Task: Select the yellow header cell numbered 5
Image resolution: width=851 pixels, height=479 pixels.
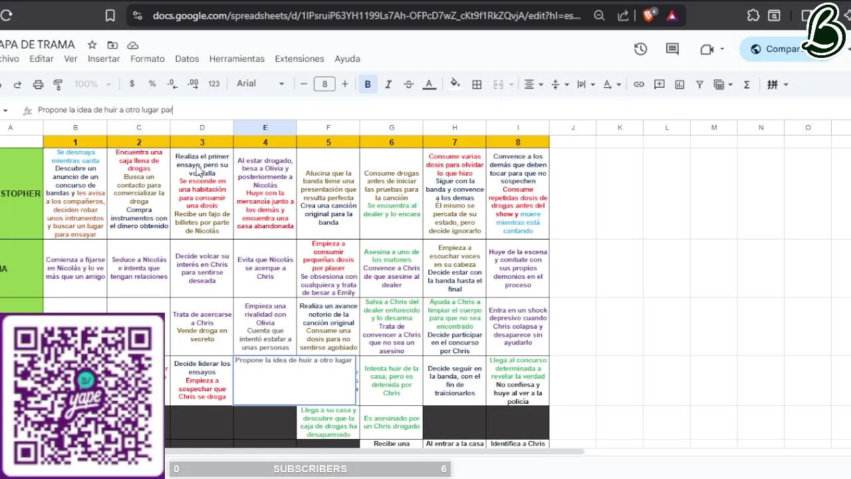Action: pyautogui.click(x=328, y=142)
